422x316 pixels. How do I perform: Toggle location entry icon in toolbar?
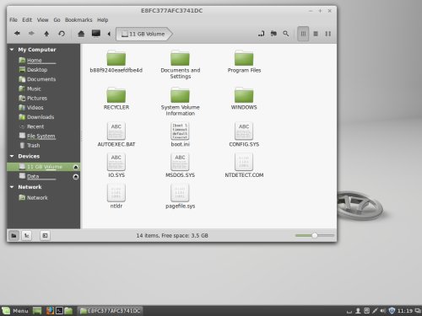click(261, 34)
